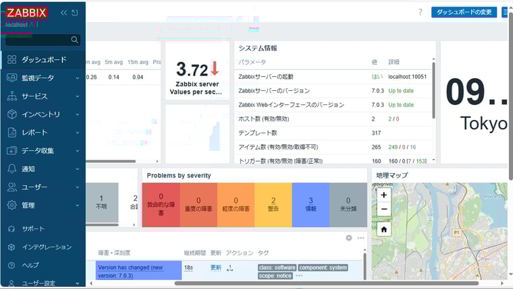Select the 管理 menu label

pyautogui.click(x=28, y=205)
